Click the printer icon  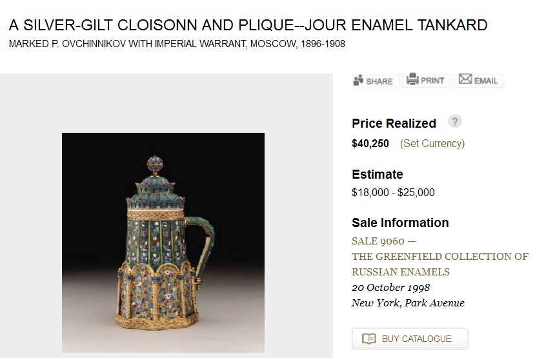click(x=412, y=80)
